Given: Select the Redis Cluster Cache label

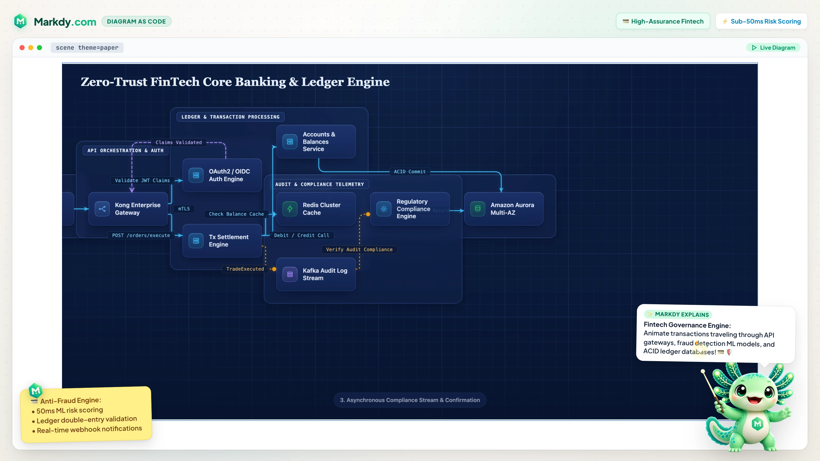Looking at the screenshot, I should coord(322,209).
